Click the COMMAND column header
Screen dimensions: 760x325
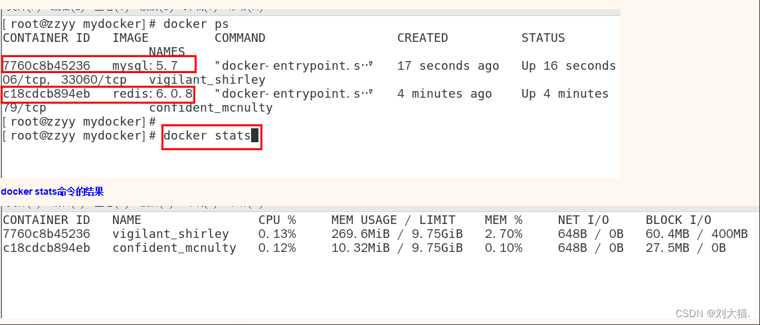click(240, 38)
